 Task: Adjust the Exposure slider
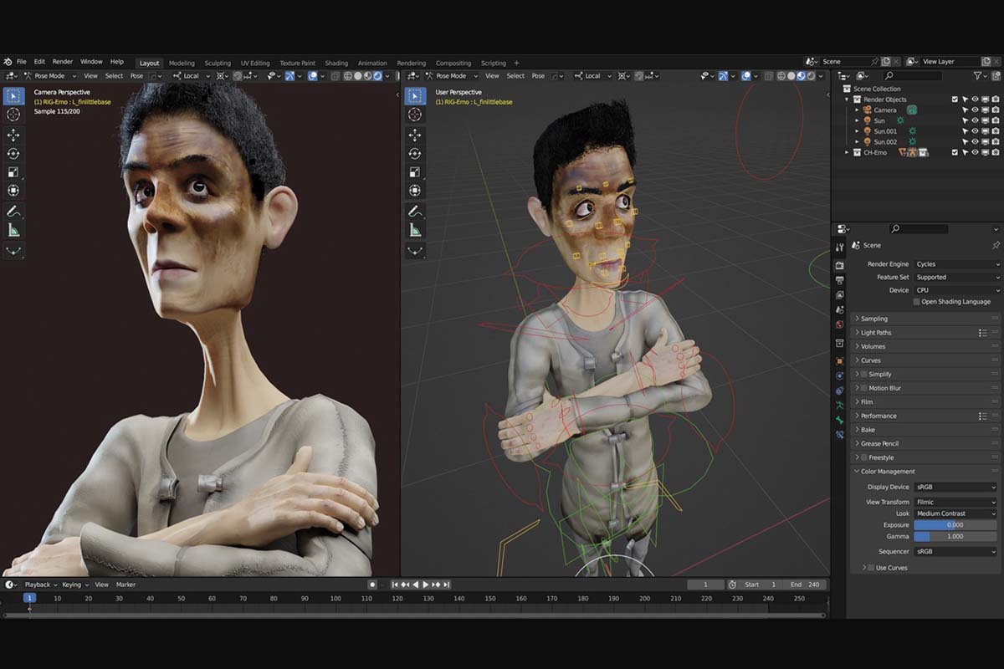tap(956, 524)
